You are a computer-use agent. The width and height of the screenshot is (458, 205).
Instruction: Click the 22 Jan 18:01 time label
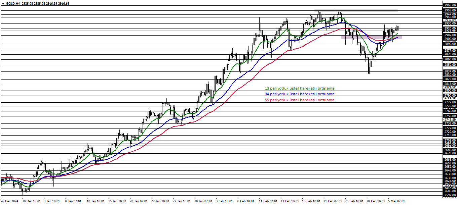point(160,202)
